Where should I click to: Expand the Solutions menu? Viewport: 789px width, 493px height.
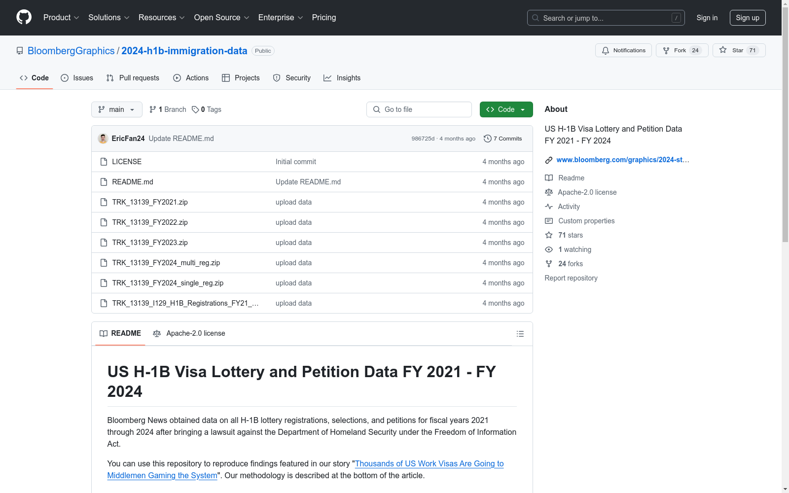(x=109, y=17)
